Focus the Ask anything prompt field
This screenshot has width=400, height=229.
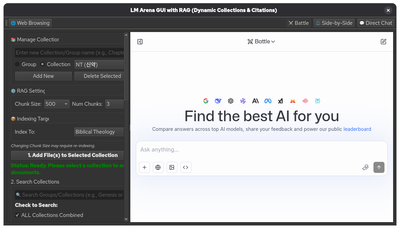261,149
